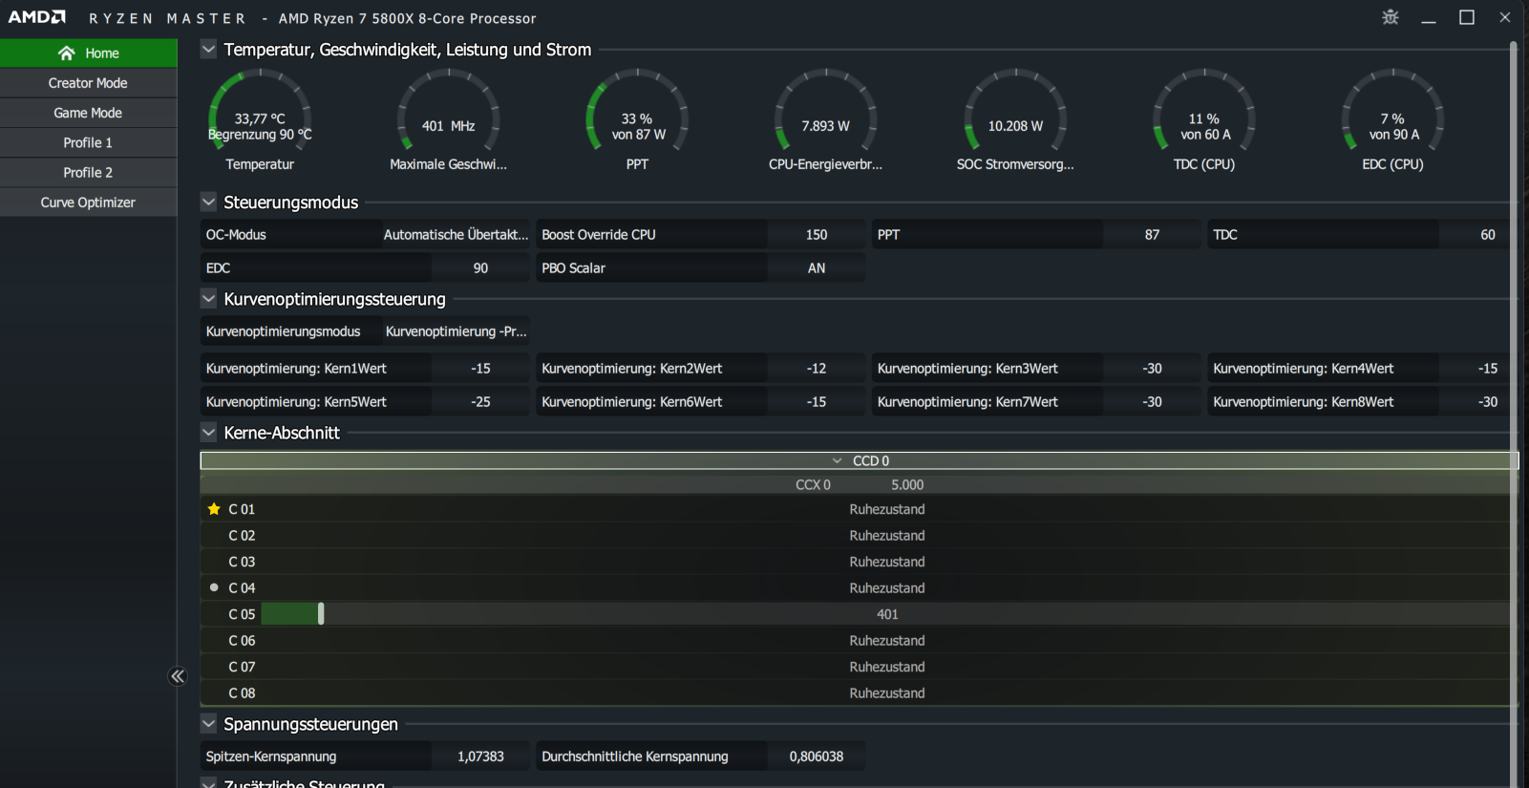Click the C 07 Ruhezustand row
This screenshot has height=788, width=1529.
(859, 667)
